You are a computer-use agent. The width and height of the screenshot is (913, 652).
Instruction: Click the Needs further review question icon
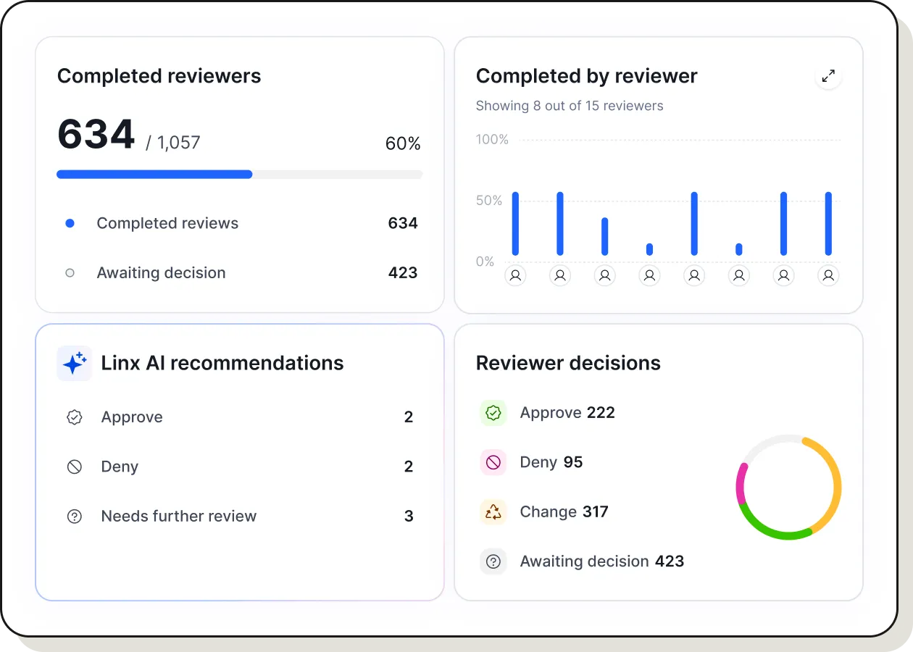75,517
